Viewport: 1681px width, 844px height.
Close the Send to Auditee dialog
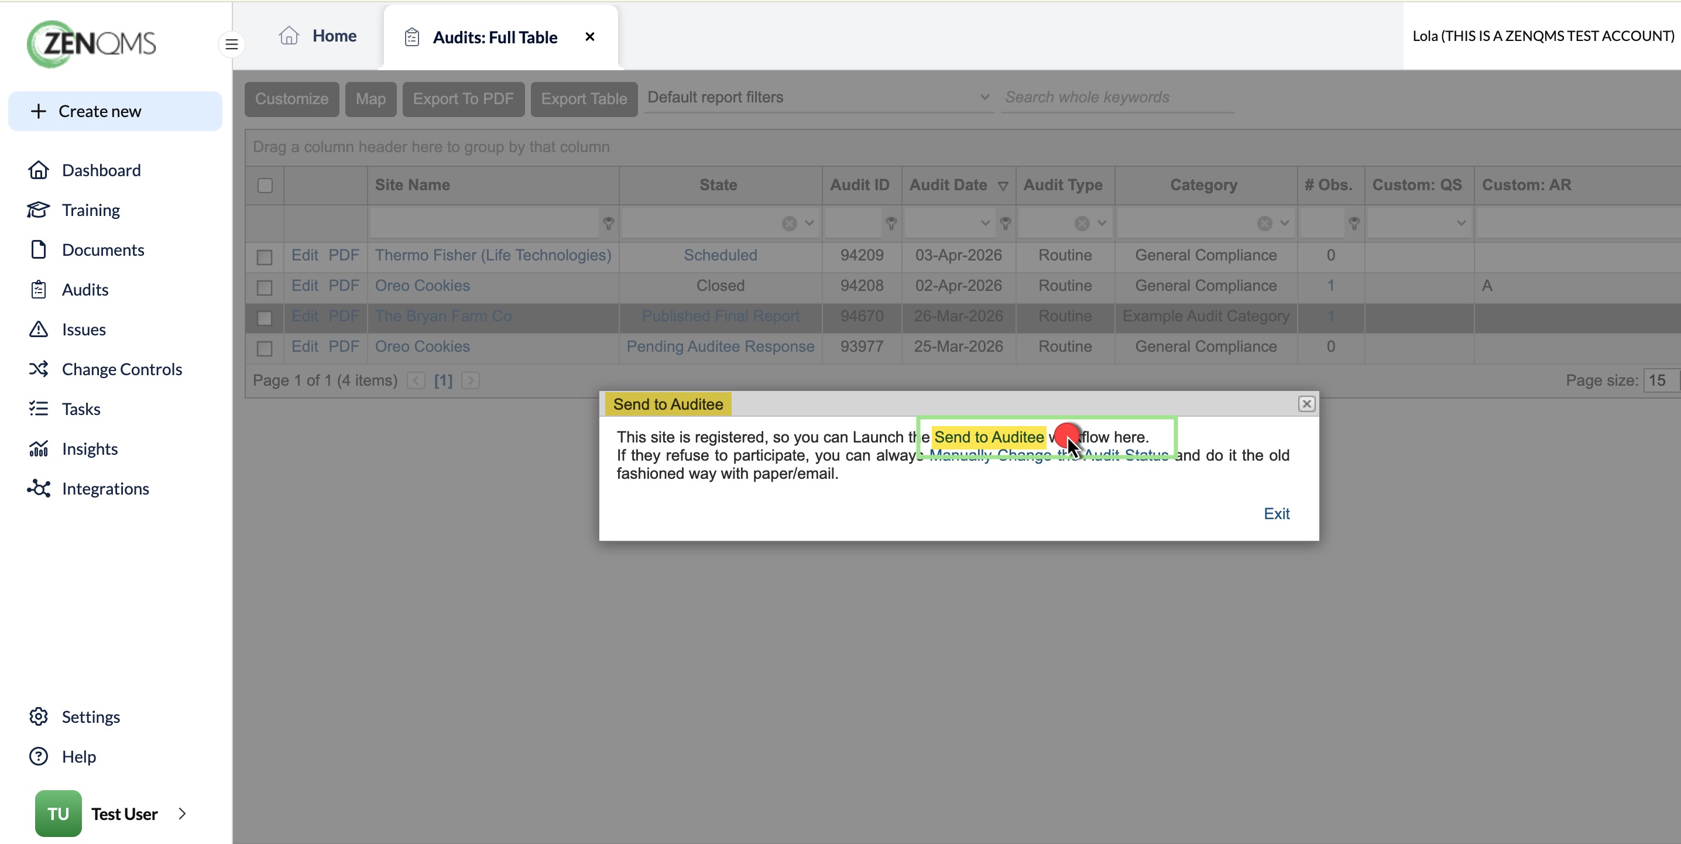[x=1306, y=404]
